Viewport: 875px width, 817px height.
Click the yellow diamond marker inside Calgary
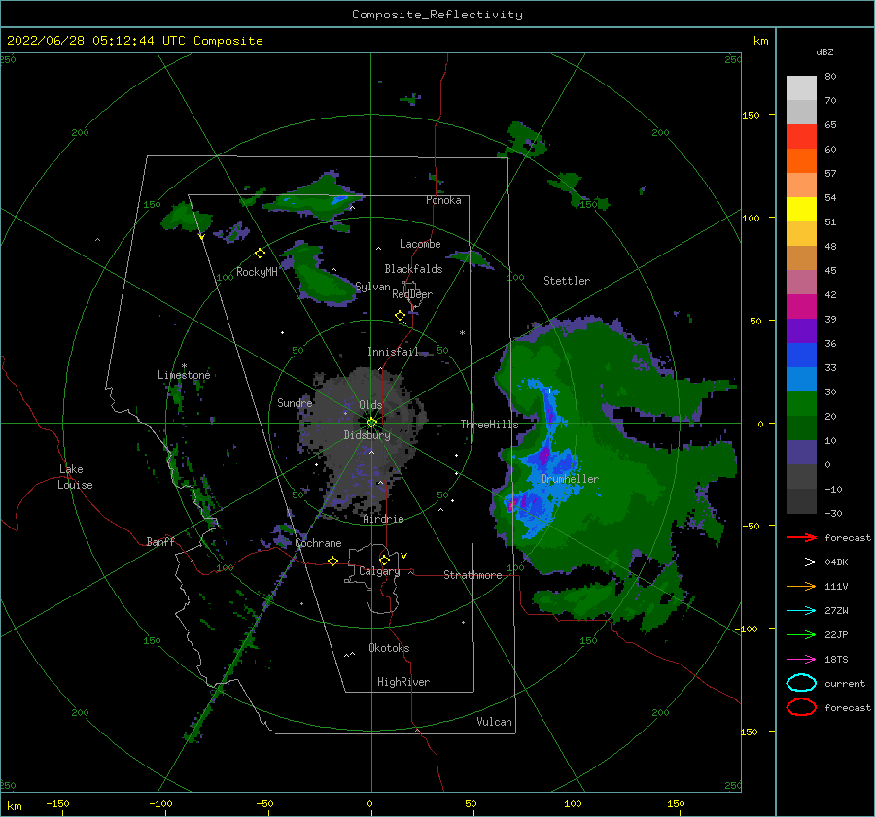[384, 560]
